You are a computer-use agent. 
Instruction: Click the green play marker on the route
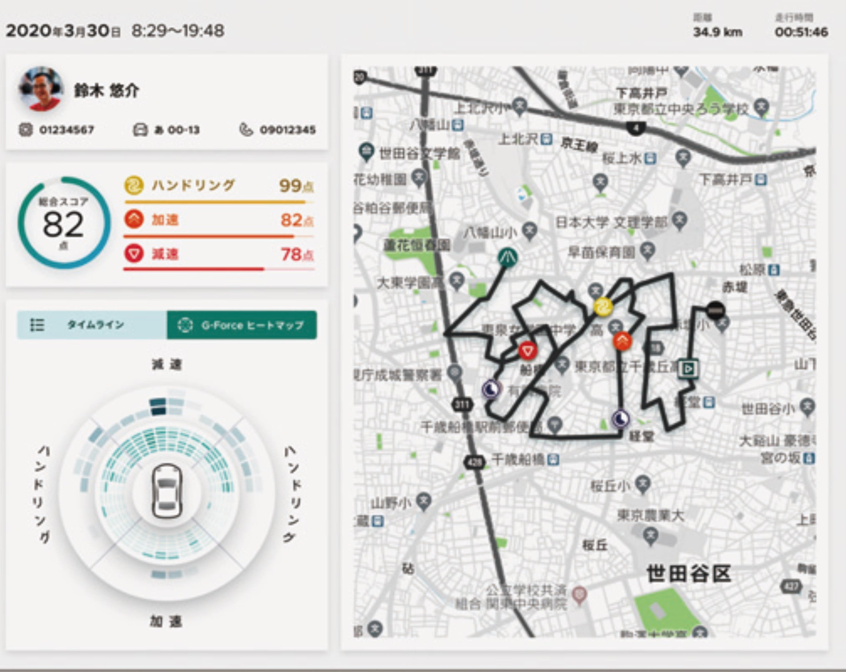(688, 368)
